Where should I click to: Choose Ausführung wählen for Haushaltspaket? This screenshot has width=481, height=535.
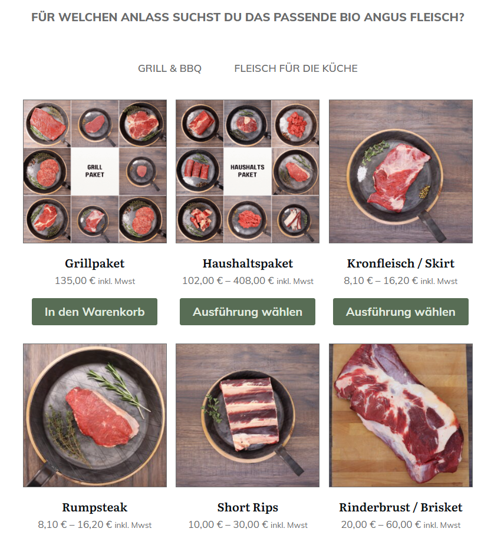coord(248,312)
